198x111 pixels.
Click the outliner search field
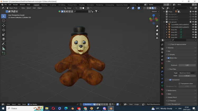[180, 8]
